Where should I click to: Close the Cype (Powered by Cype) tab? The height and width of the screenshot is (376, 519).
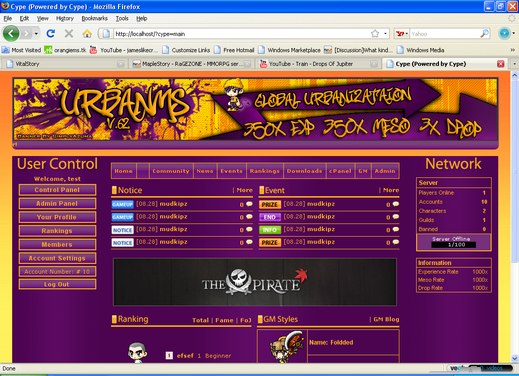coord(500,64)
